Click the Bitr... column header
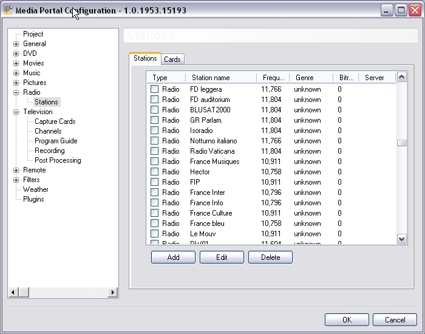This screenshot has width=425, height=334. click(x=346, y=78)
